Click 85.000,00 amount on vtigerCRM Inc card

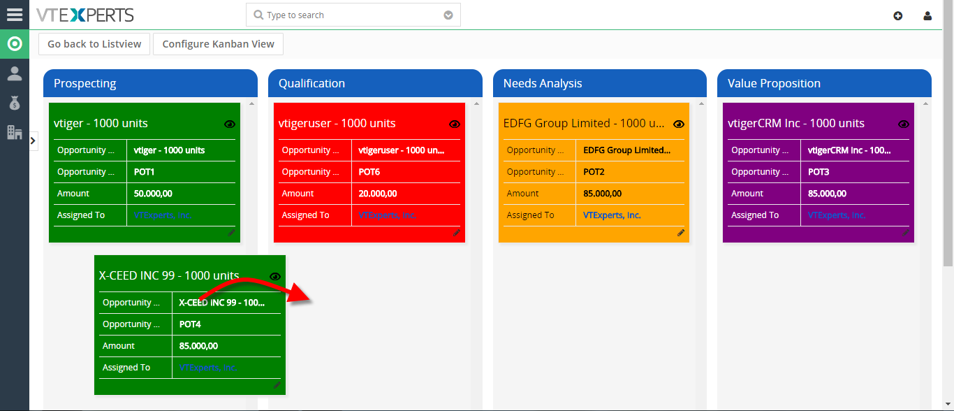pyautogui.click(x=827, y=194)
